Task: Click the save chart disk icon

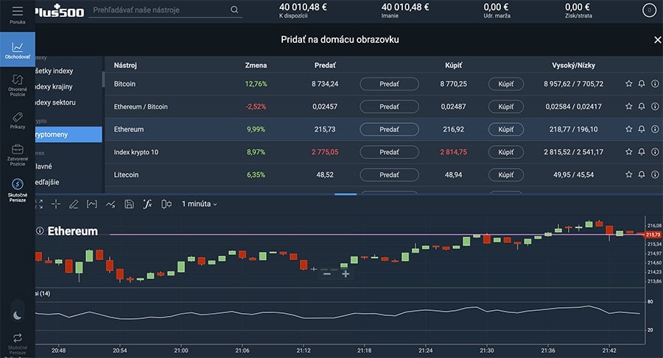Action: click(x=129, y=204)
